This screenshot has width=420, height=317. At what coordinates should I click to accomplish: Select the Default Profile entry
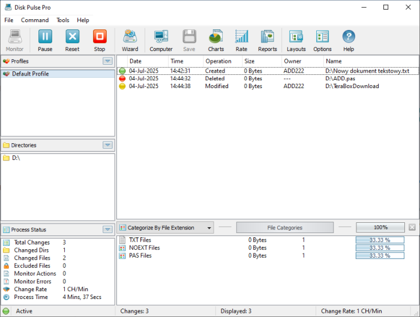click(58, 74)
